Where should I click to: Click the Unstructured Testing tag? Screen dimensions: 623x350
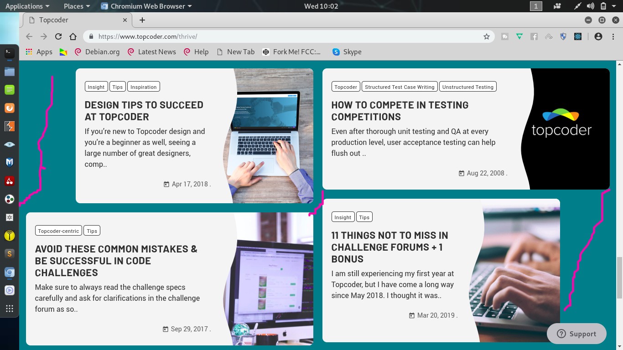(468, 87)
